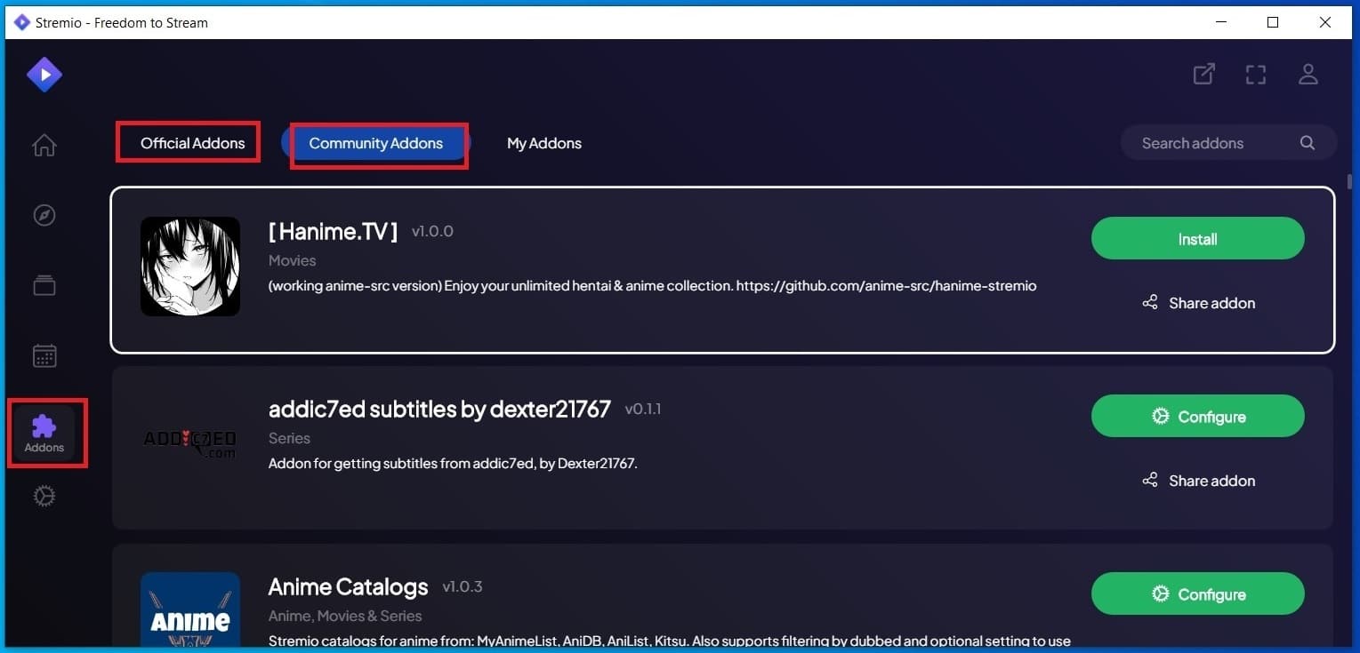
Task: Go to the Home board icon
Action: click(44, 145)
